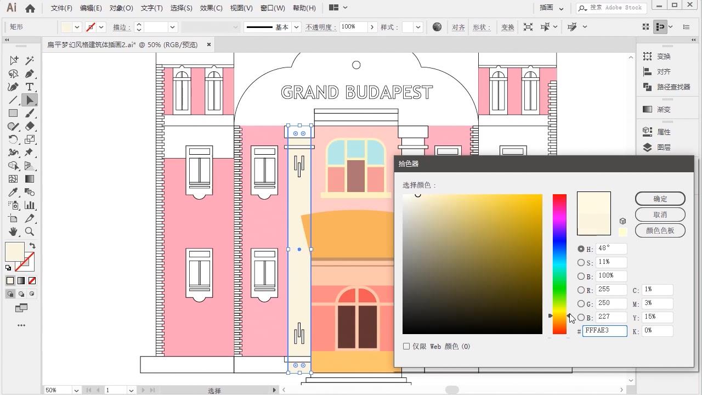This screenshot has width=702, height=395.
Task: Select the Lasso tool
Action: pyautogui.click(x=13, y=74)
